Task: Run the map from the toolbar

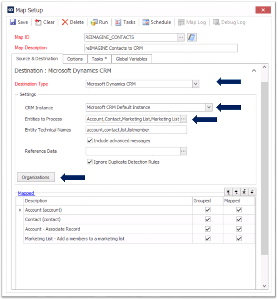Action: 100,22
